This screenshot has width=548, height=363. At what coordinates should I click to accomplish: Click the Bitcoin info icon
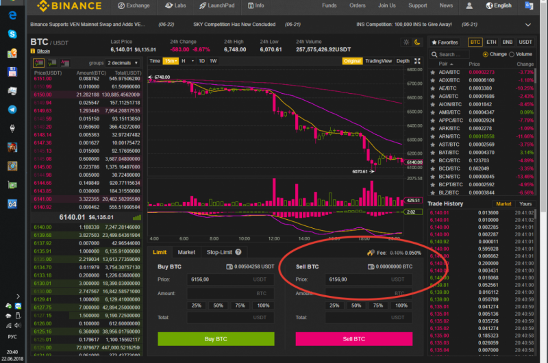point(33,51)
